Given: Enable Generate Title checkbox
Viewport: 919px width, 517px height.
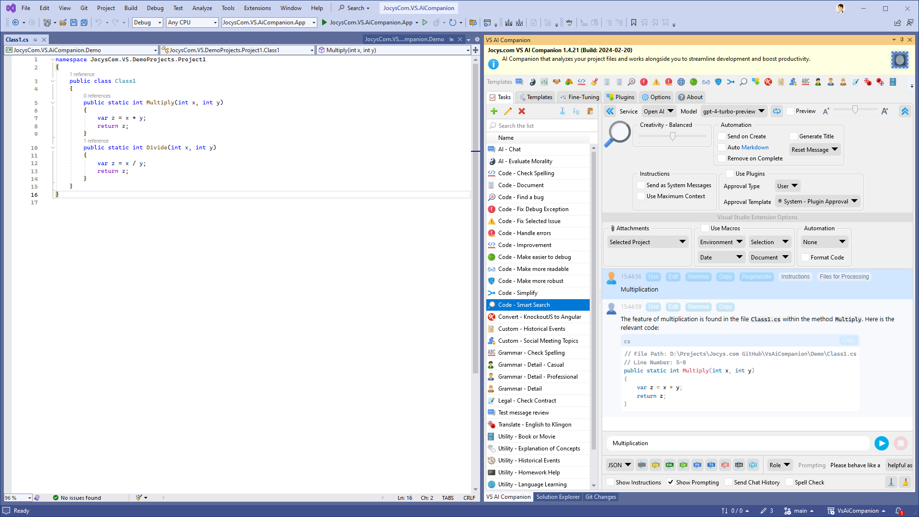Looking at the screenshot, I should click(x=794, y=136).
